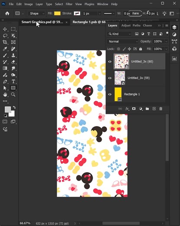Select the Clone Stamp tool
Image resolution: width=180 pixels, height=226 pixels.
13,55
